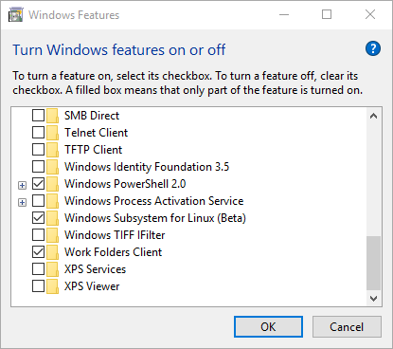Enable the Telnet Client checkbox

(38, 133)
